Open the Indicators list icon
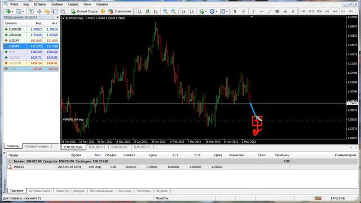Screen dimensions: 361x203 pyautogui.click(x=202, y=11)
